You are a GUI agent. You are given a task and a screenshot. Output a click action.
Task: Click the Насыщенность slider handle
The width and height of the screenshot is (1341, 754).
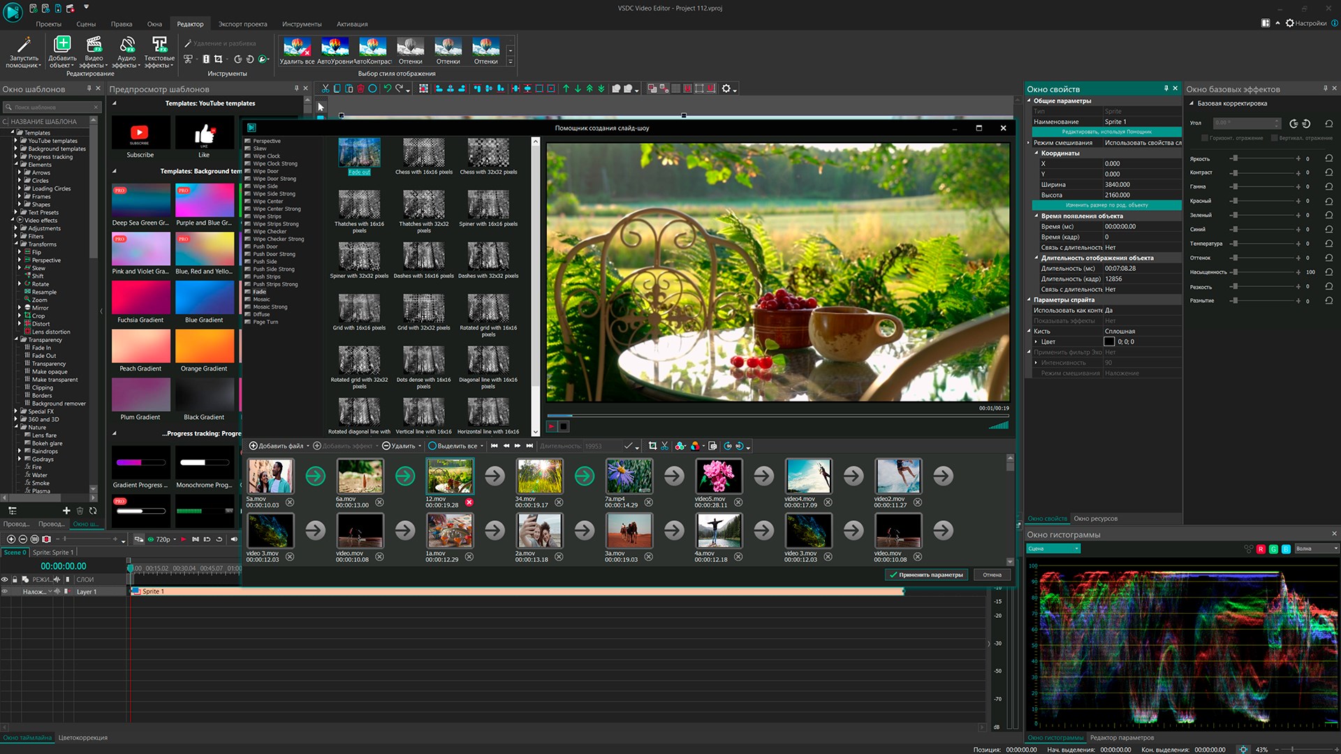tap(1234, 272)
